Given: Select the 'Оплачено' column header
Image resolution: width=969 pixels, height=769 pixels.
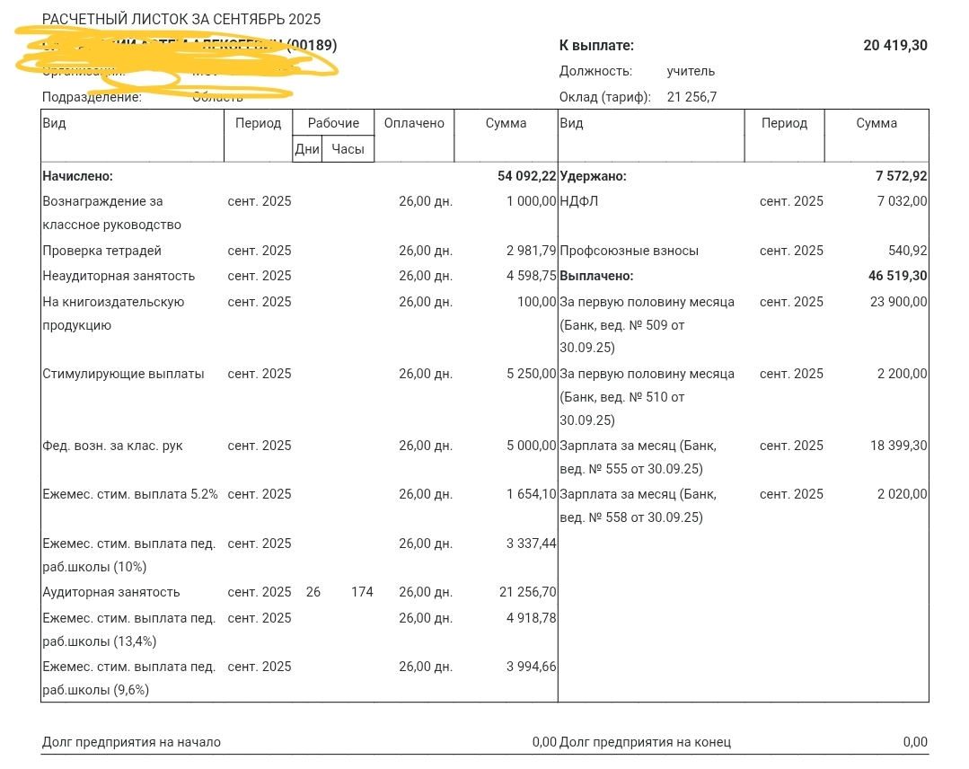Looking at the screenshot, I should (414, 123).
